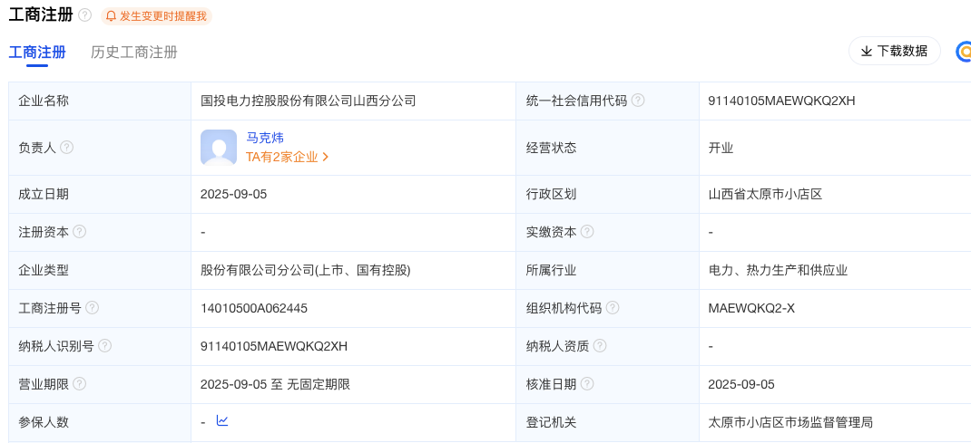Click help icon beside 工商注册号

coord(92,307)
